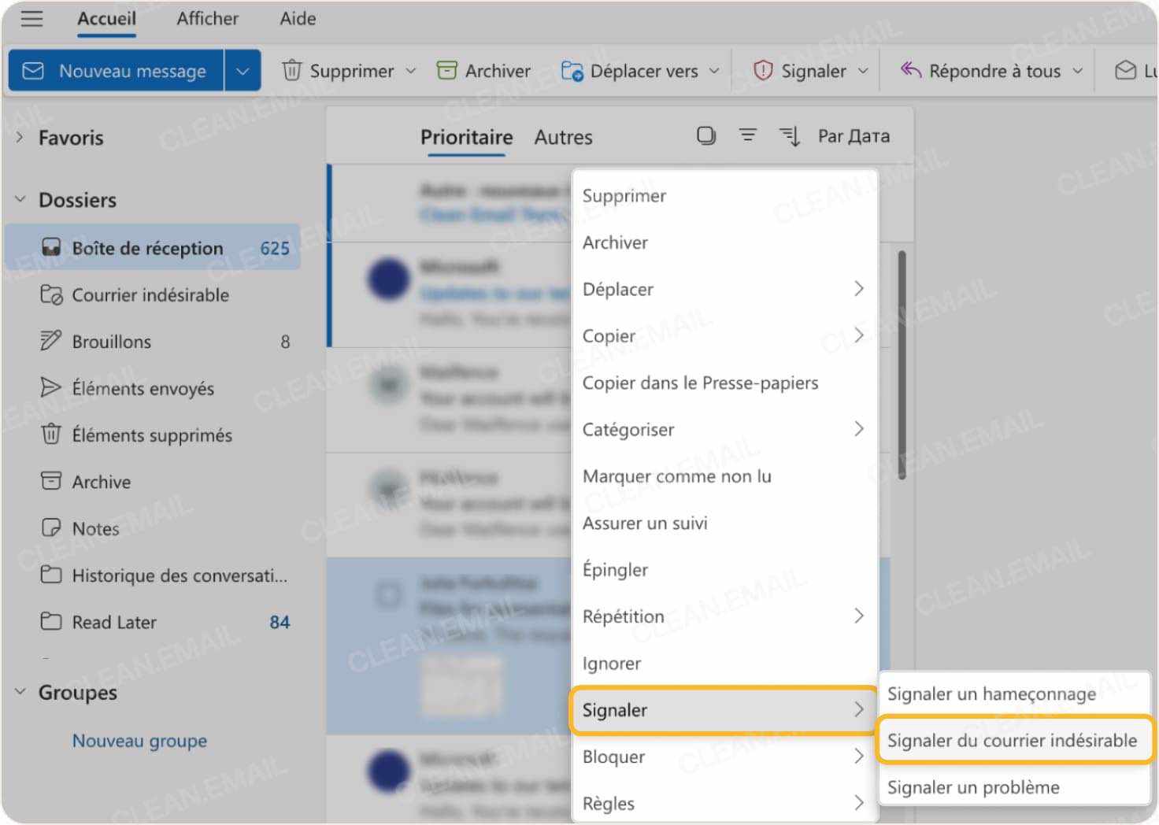Choose Ignorer in the context menu
This screenshot has width=1159, height=825.
[724, 663]
